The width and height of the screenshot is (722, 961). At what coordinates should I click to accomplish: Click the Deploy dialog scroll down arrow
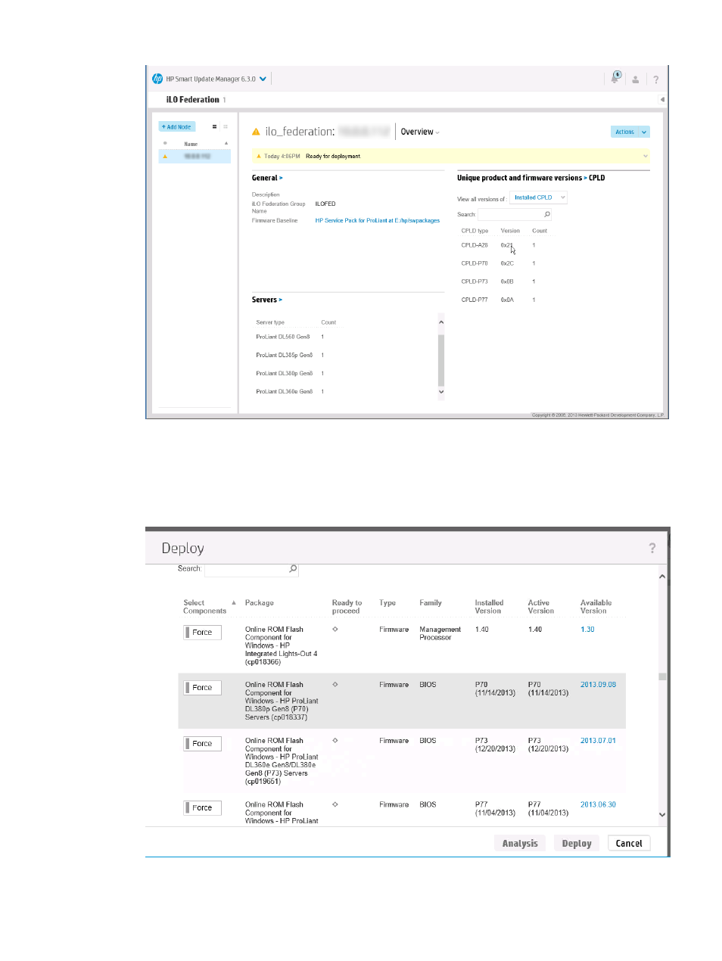click(x=662, y=815)
